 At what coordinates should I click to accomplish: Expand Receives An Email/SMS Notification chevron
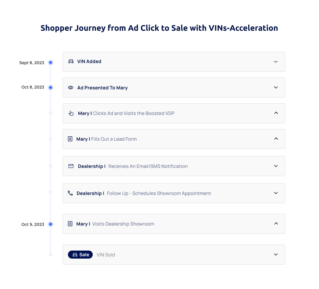[276, 166]
